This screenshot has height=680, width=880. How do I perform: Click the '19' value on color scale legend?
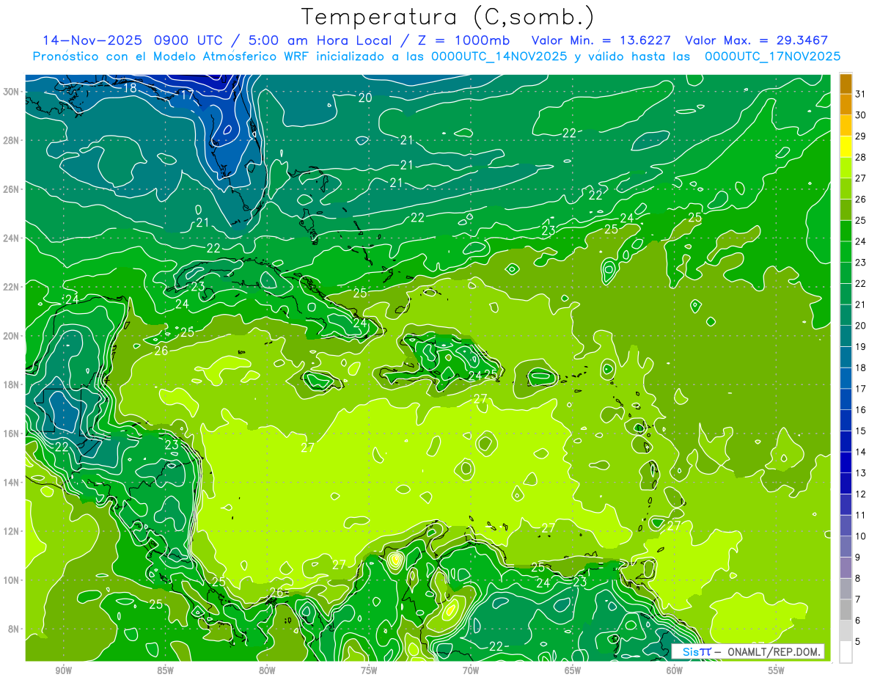click(861, 347)
